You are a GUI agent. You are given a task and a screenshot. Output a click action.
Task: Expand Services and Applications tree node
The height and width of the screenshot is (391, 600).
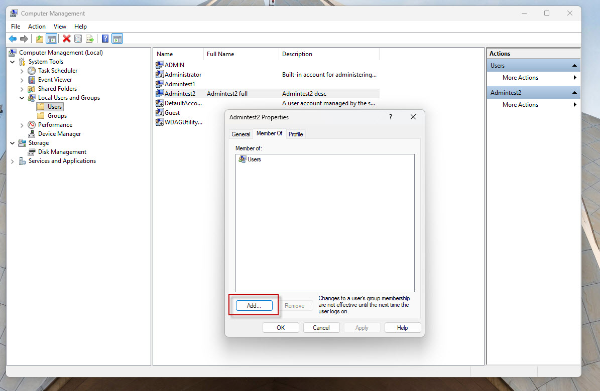coord(13,161)
